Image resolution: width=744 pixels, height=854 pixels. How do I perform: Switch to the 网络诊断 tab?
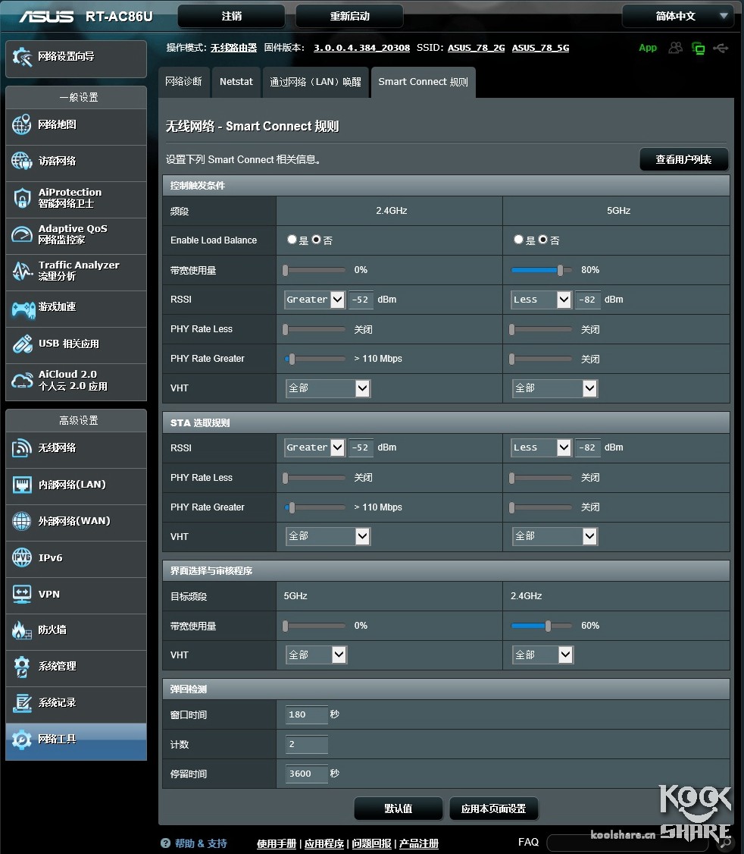[x=184, y=82]
